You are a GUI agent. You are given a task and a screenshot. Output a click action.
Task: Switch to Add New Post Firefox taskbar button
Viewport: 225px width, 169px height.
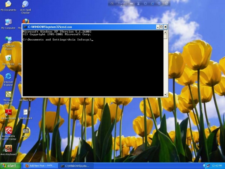point(40,166)
